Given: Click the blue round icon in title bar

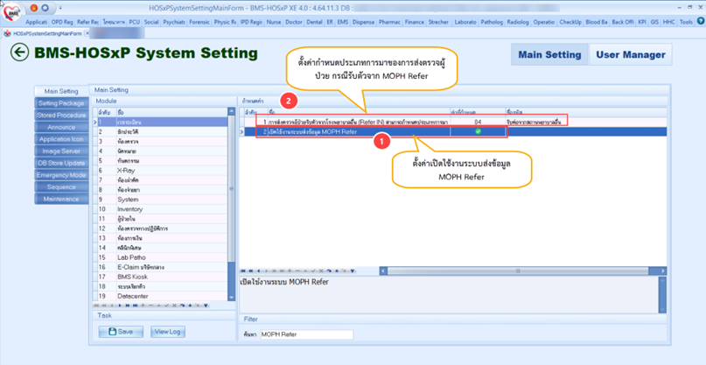Looking at the screenshot, I should [45, 8].
